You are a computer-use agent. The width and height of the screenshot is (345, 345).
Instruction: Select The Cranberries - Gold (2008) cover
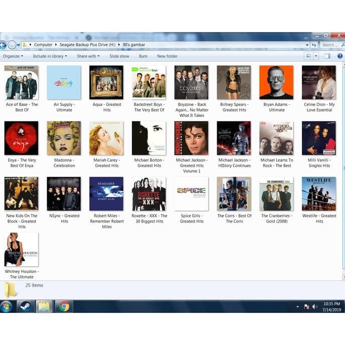276,194
